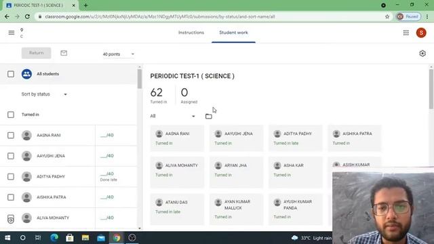Image resolution: width=434 pixels, height=244 pixels.
Task: Open File Explorer from taskbar
Action: click(x=85, y=238)
